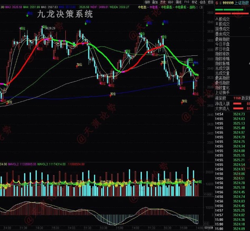Click the 叠加 overlay toolbar button

[x=155, y=2]
